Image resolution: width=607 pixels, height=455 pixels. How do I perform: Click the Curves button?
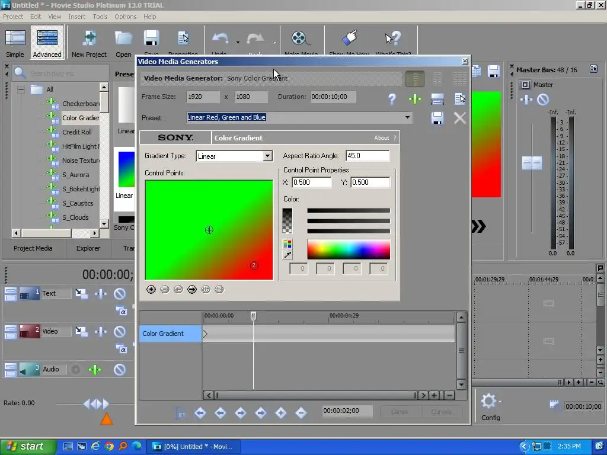click(441, 412)
